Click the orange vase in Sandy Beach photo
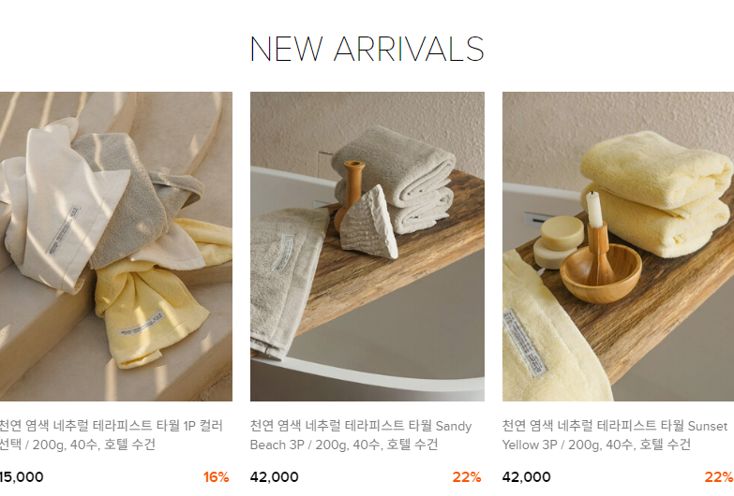This screenshot has height=496, width=734. [351, 196]
